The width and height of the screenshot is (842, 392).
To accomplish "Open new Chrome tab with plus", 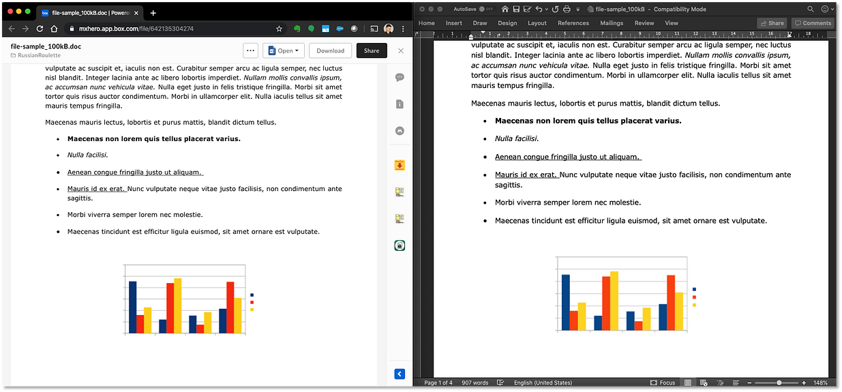I will click(x=153, y=12).
